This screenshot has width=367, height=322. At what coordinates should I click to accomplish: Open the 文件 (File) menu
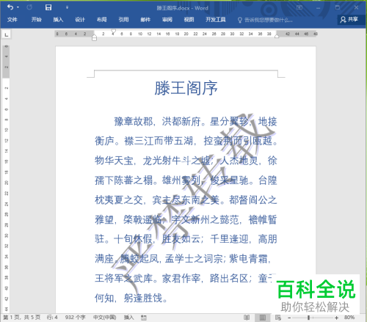click(x=12, y=20)
